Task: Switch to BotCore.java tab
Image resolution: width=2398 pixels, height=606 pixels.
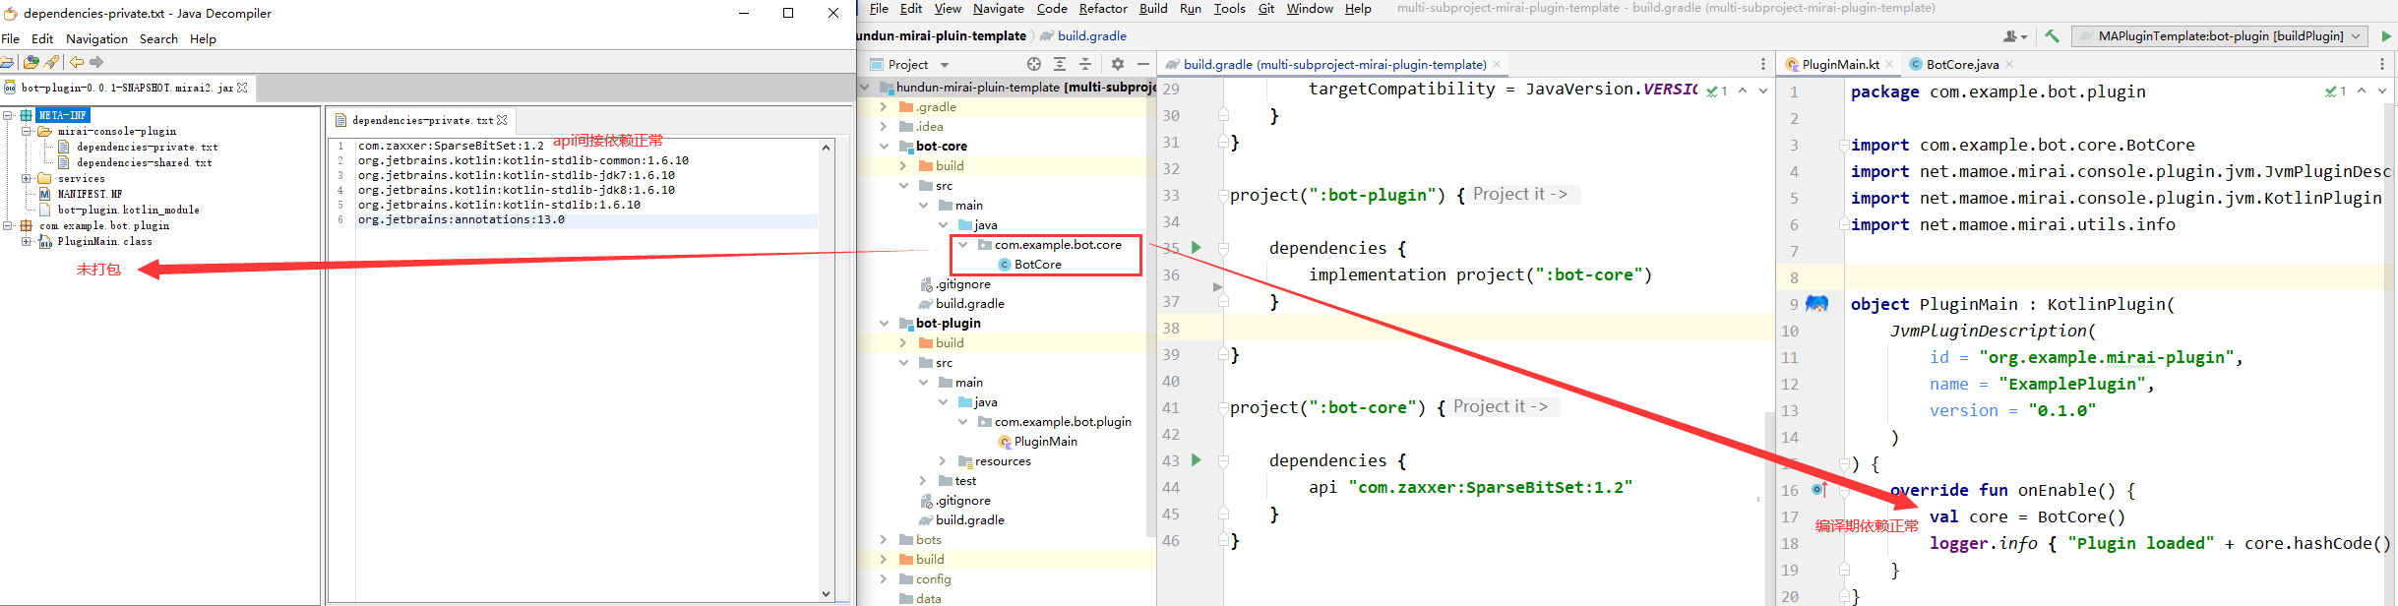Action: [x=1954, y=64]
